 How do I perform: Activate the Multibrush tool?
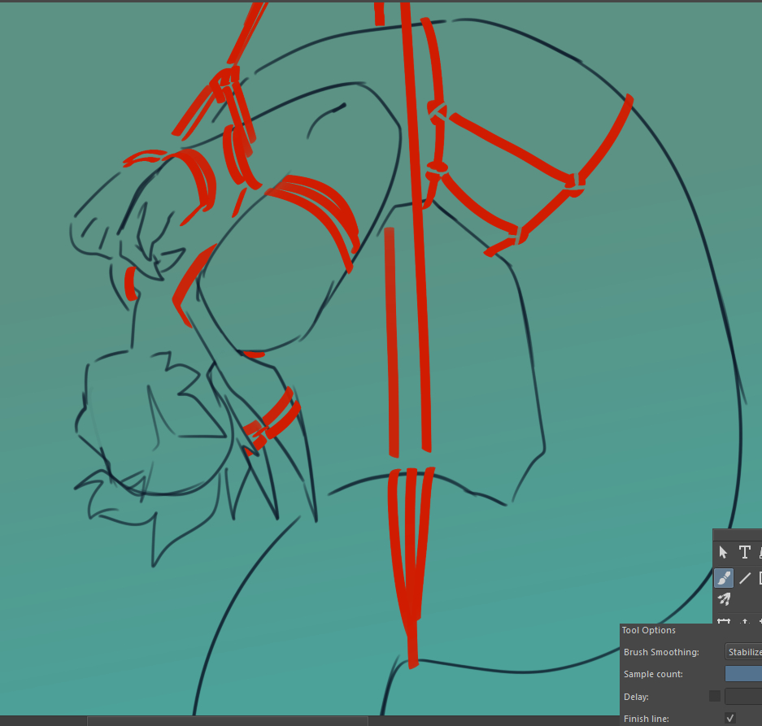(x=723, y=600)
